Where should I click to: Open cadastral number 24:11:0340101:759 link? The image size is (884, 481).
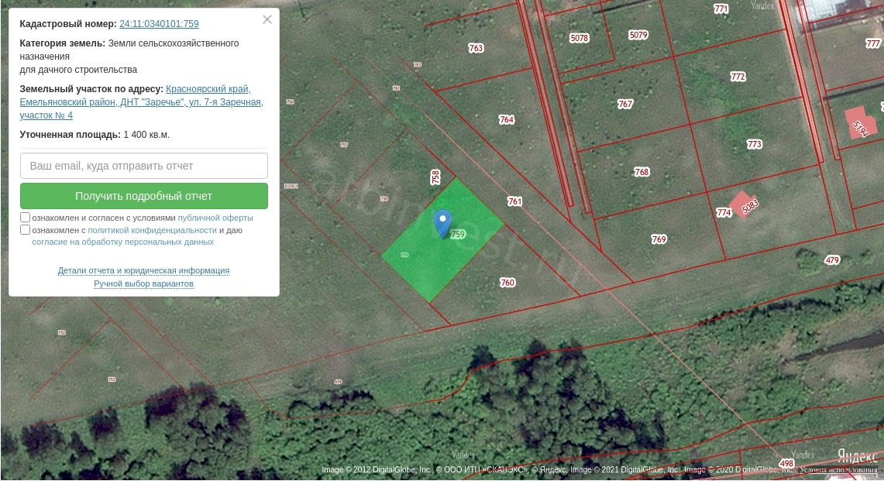[x=159, y=24]
